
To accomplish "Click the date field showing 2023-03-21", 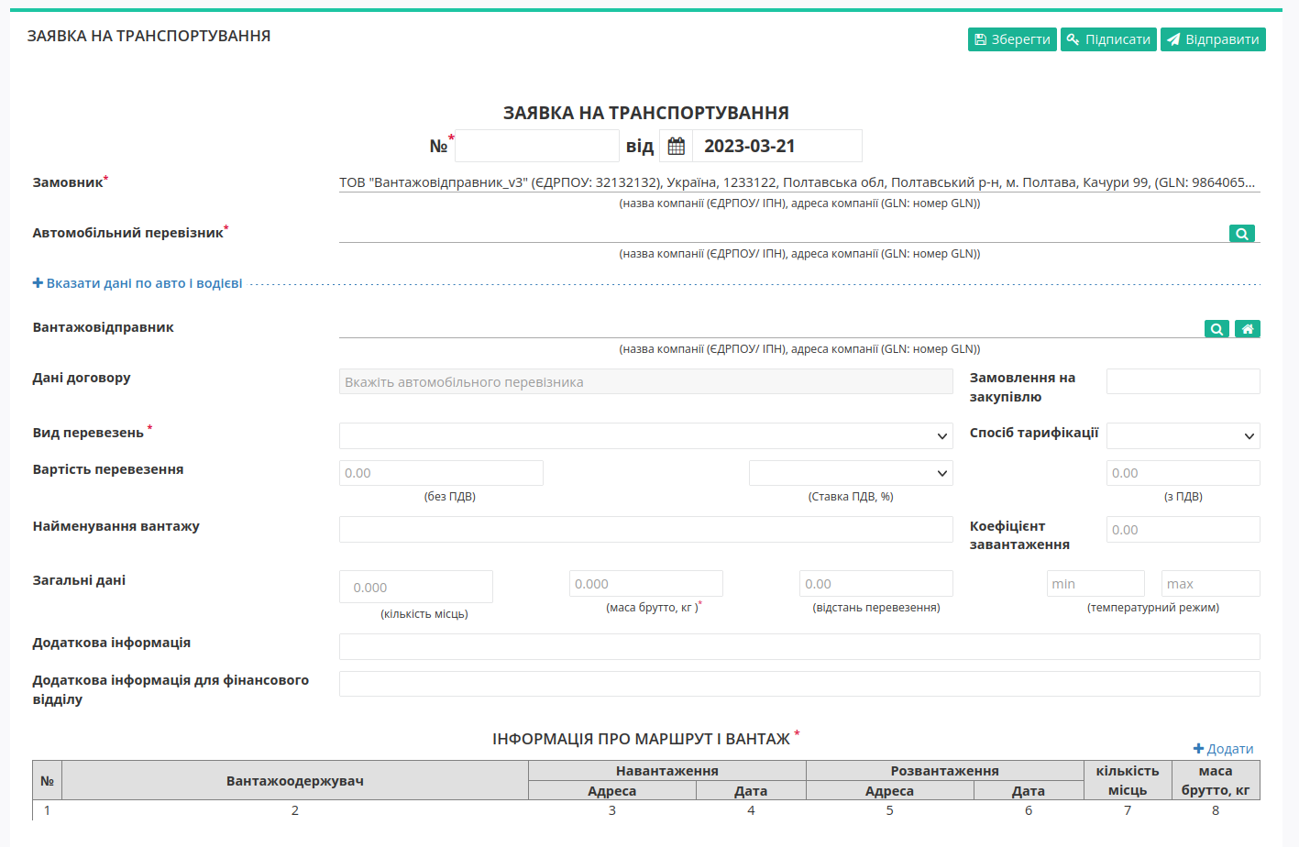I will [x=777, y=146].
